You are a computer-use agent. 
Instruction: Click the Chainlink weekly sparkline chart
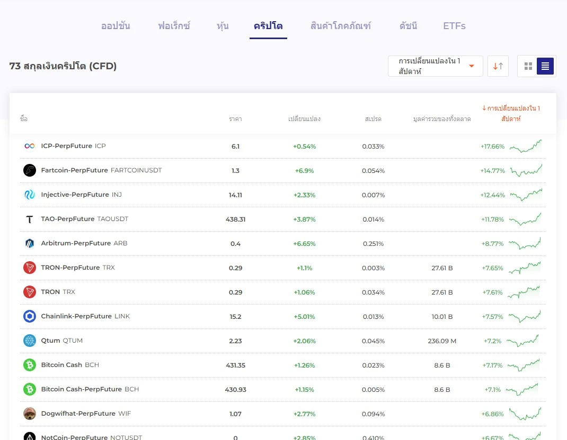point(525,317)
